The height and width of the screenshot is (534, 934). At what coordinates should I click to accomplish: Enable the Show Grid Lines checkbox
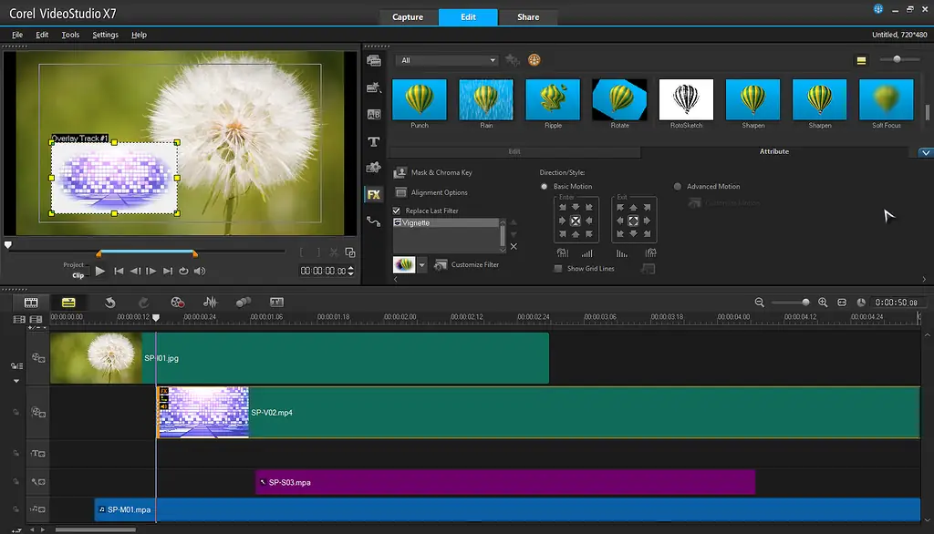click(x=558, y=269)
